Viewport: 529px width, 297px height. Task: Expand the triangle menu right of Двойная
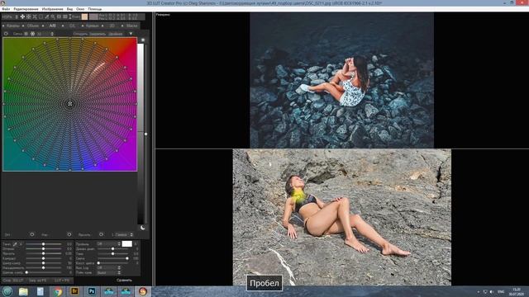(x=131, y=34)
